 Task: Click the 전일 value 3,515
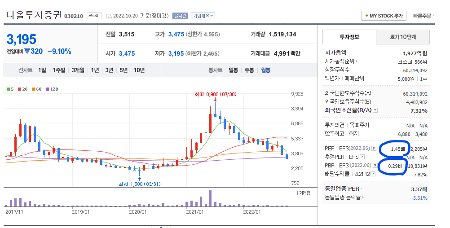click(127, 34)
